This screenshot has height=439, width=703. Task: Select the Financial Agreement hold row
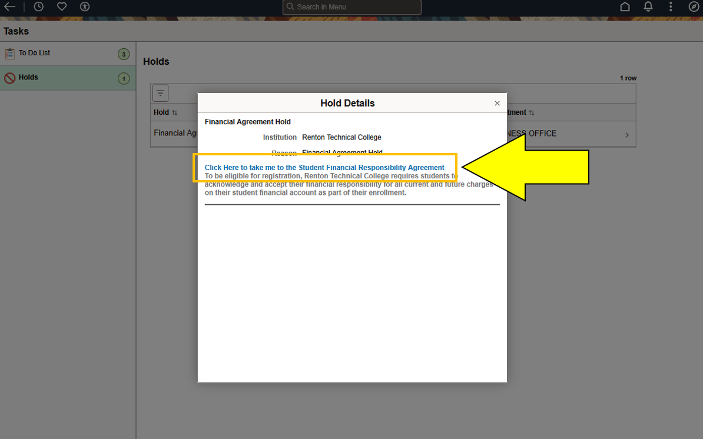[175, 133]
